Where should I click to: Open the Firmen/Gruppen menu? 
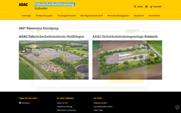pyautogui.click(x=44, y=16)
